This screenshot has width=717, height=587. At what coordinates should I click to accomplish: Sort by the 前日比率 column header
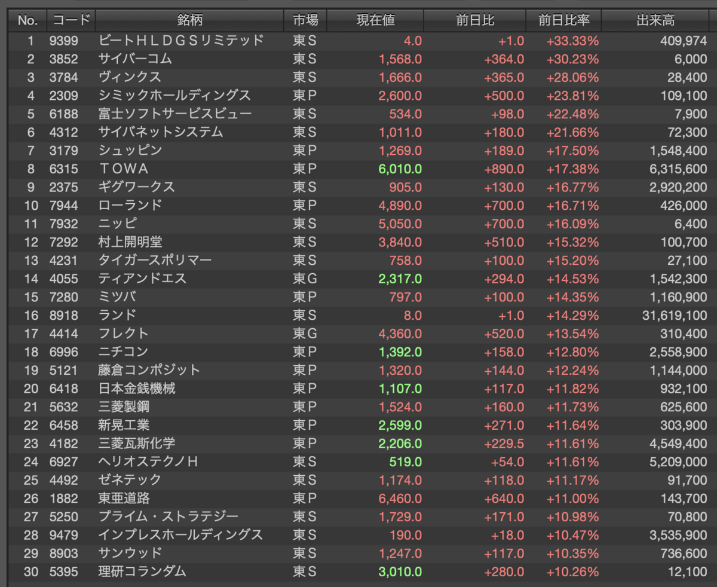click(x=564, y=20)
